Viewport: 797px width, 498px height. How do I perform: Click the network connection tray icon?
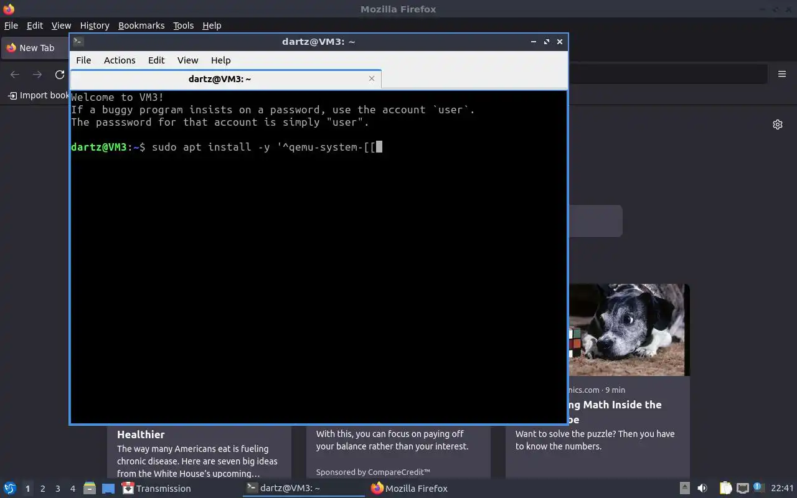743,488
